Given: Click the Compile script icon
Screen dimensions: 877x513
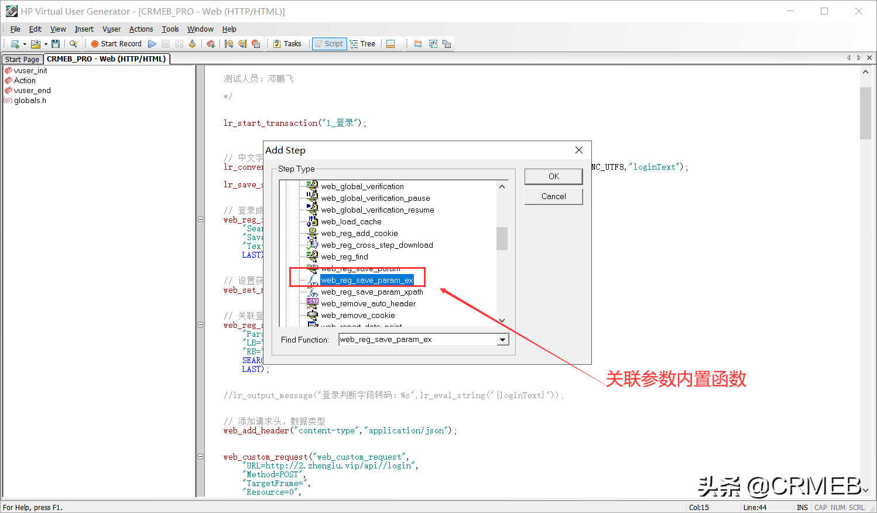Looking at the screenshot, I should (x=192, y=44).
